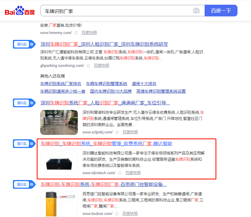Open result 百思德门控智能设备
This screenshot has width=251, height=217.
pos(104,184)
